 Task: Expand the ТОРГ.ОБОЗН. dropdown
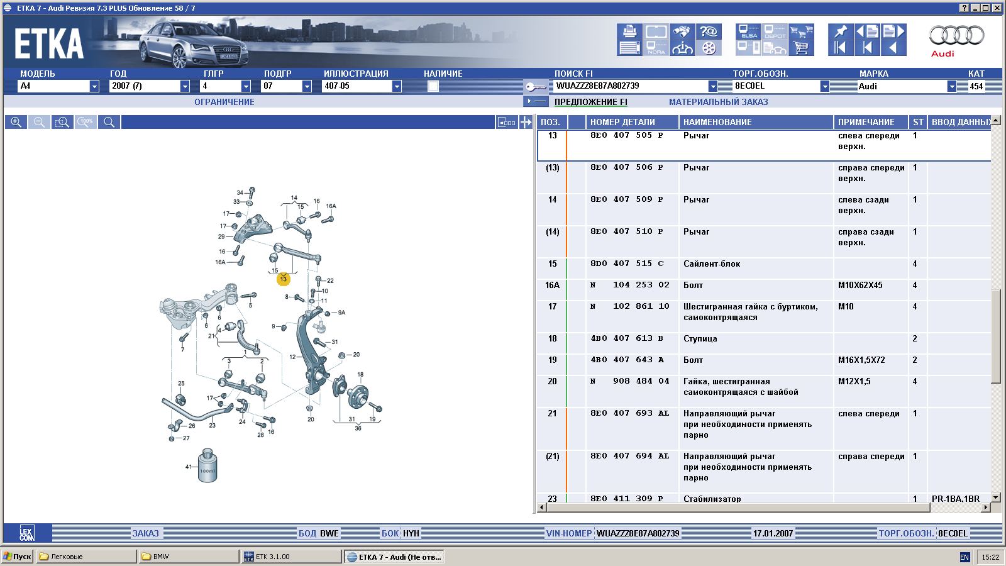click(825, 86)
